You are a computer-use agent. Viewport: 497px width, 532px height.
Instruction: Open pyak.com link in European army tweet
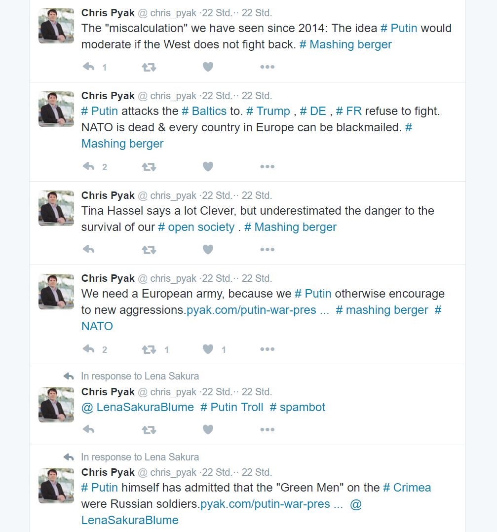tap(251, 310)
